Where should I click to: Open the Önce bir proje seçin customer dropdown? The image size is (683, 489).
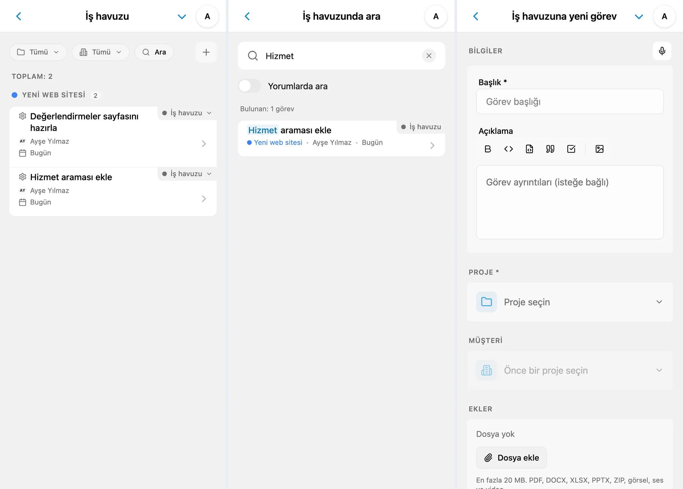(x=570, y=370)
